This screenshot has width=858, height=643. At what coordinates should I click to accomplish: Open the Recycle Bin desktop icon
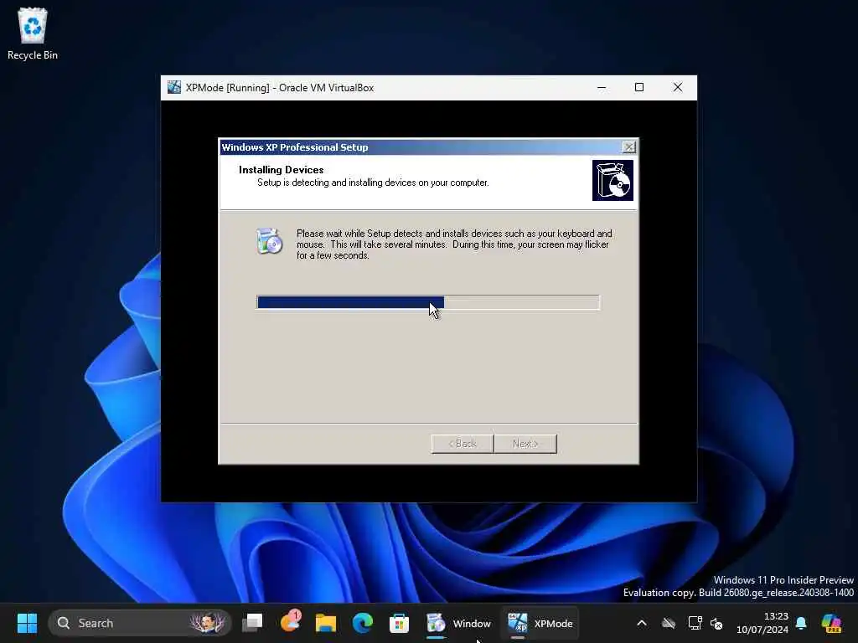(x=33, y=33)
